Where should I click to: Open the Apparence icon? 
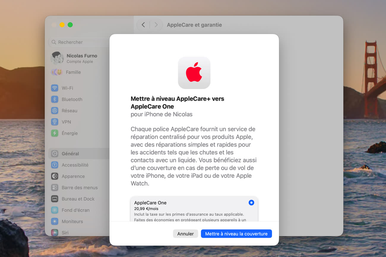click(55, 176)
